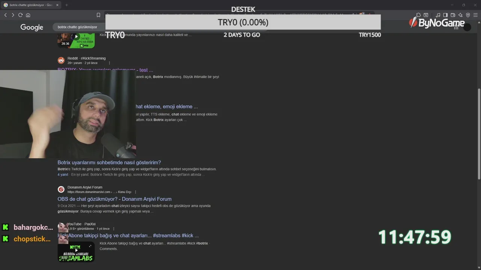Click the Donanım Arşivi Forum favicon
Viewport: 481px width, 270px height.
[61, 189]
